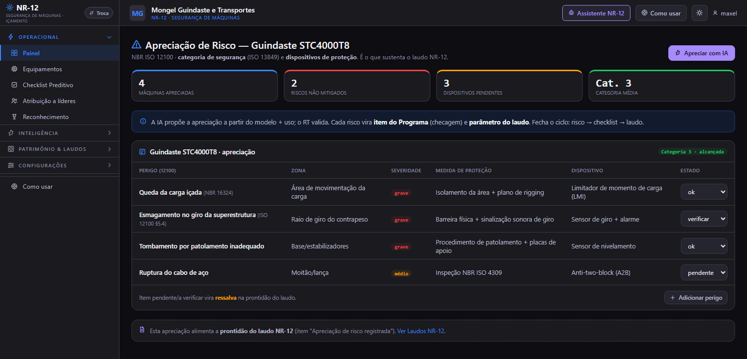Click the Apreciar com IA button
747x359 pixels.
pos(701,53)
